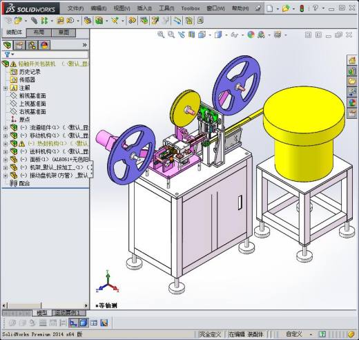359x340 pixels.
Task: Open dropdown arrow next to Open icon
Action: coord(293,9)
